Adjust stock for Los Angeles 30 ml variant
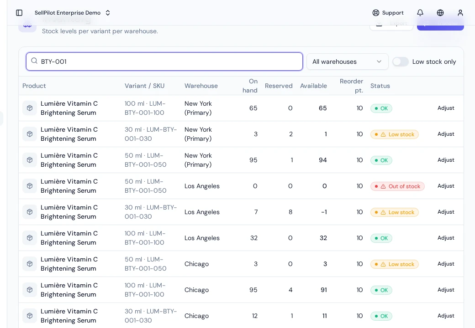This screenshot has height=328, width=475. pos(446,212)
